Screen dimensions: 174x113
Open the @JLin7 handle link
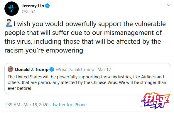click(x=28, y=11)
